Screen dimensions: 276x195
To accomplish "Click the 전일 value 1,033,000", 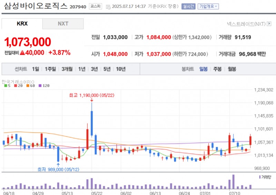I will click(115, 37).
